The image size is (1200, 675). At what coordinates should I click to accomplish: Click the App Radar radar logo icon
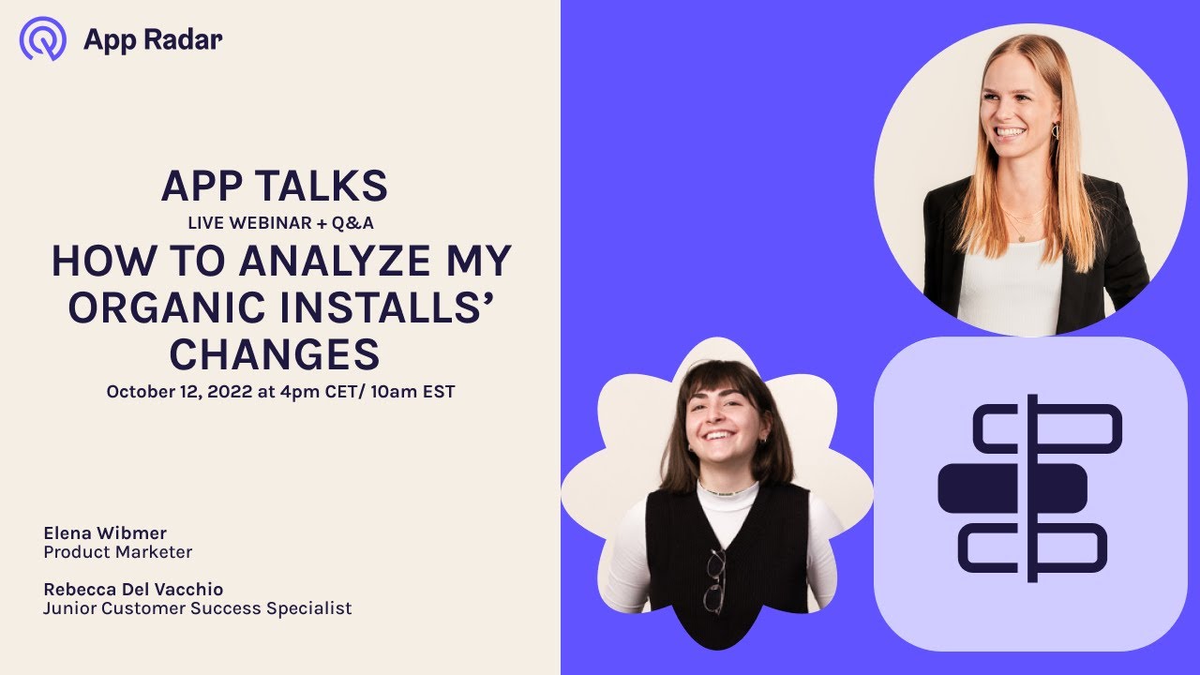pyautogui.click(x=43, y=39)
